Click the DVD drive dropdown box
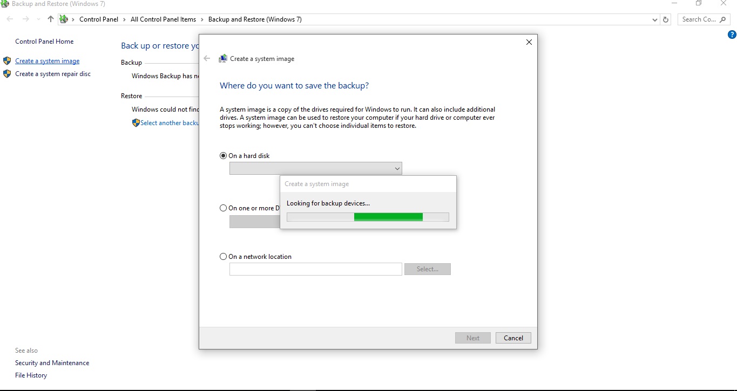 (255, 222)
